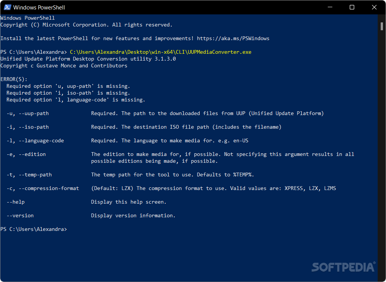Click the '-u, --uup-path' option text
Viewport: 386px width, 282px height.
pyautogui.click(x=28, y=114)
